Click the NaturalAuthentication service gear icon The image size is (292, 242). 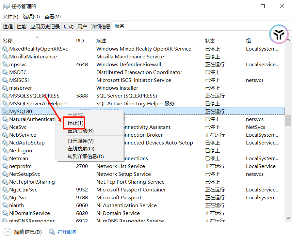[5, 119]
